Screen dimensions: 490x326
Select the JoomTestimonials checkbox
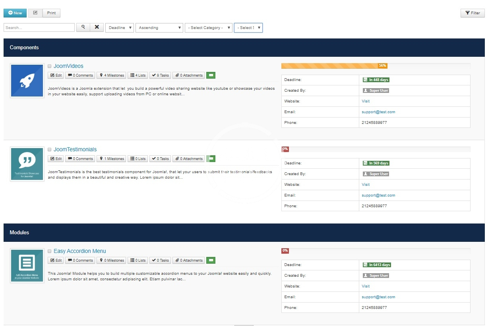tap(50, 150)
